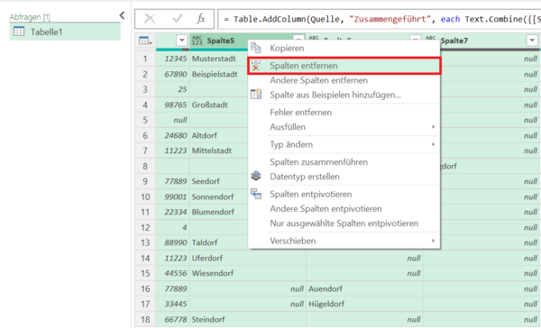
Task: Click the formula confirm checkmark icon
Action: [x=178, y=19]
